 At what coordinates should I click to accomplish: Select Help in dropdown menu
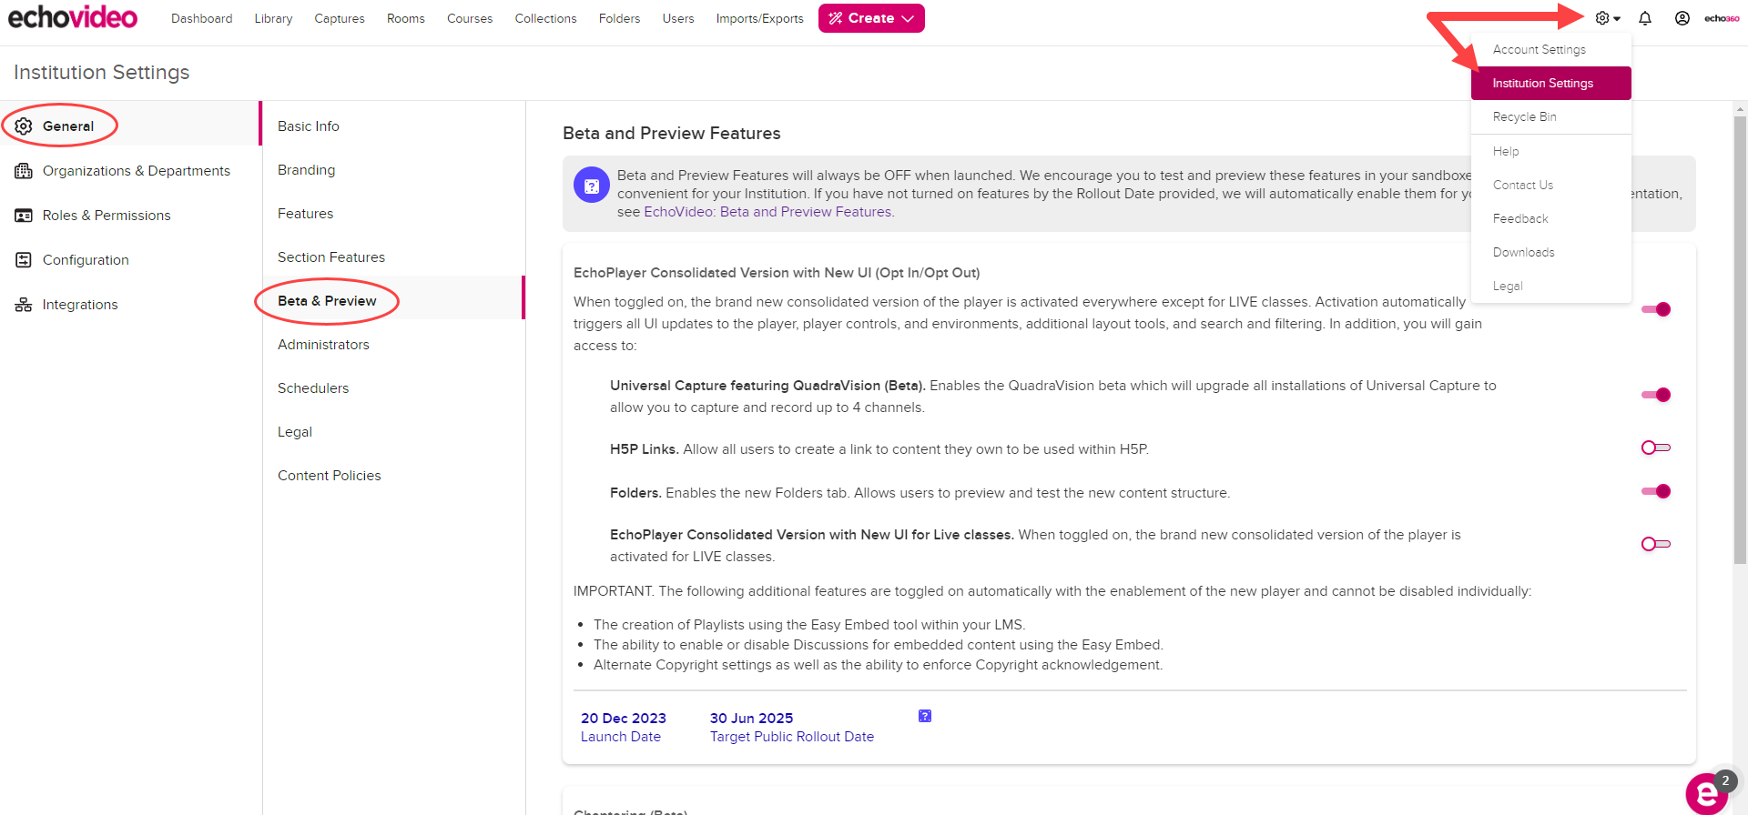1551,151
